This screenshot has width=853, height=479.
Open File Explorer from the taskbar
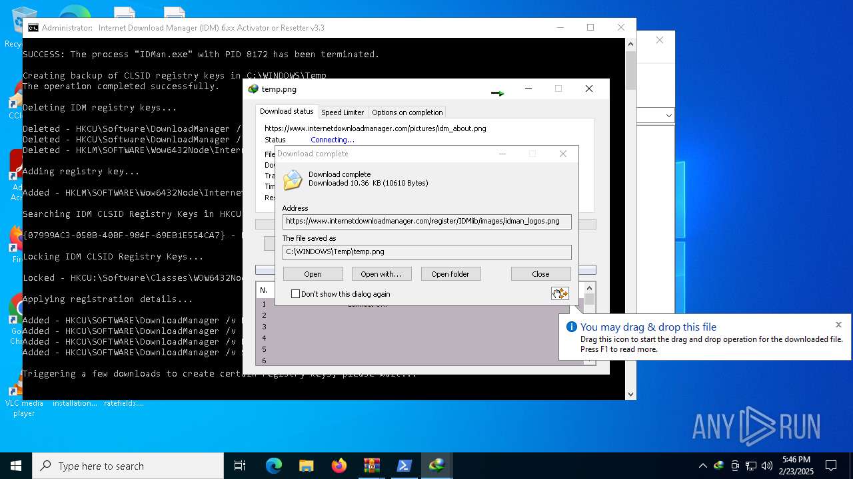click(x=306, y=466)
